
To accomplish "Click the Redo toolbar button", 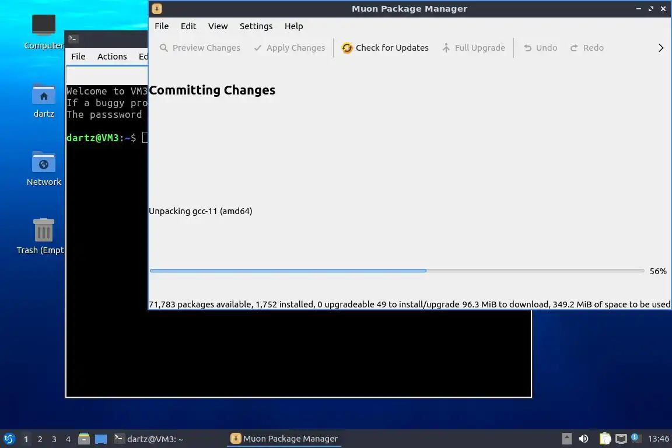I will click(587, 48).
